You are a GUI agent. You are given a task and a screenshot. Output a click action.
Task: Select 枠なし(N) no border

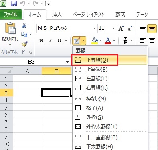pyautogui.click(x=110, y=99)
